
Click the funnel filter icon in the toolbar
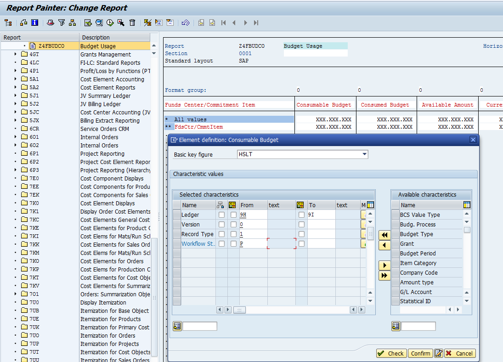point(62,23)
